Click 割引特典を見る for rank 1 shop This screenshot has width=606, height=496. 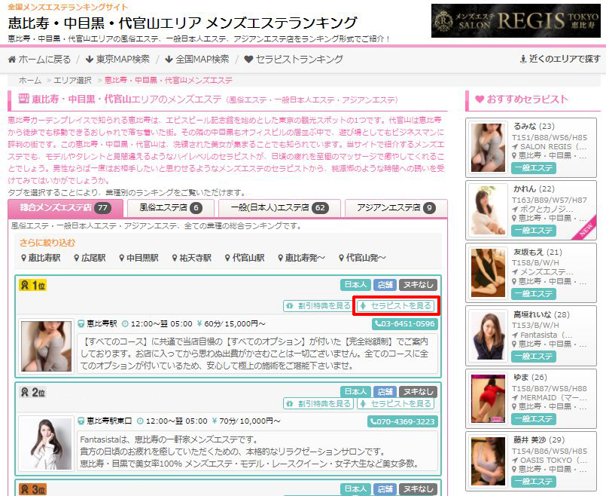point(318,305)
